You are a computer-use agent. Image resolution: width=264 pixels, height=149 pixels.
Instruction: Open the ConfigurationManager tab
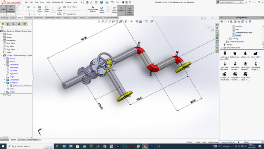click(x=14, y=24)
